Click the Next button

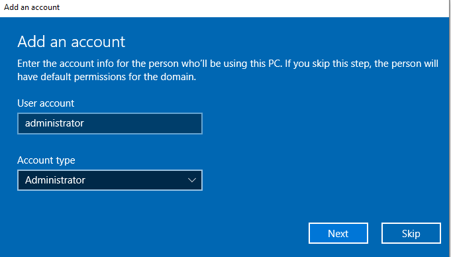[338, 233]
